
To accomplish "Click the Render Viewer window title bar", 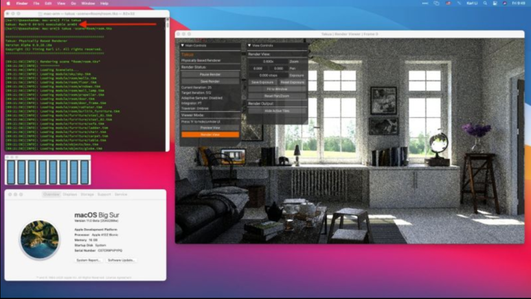I will click(x=350, y=34).
